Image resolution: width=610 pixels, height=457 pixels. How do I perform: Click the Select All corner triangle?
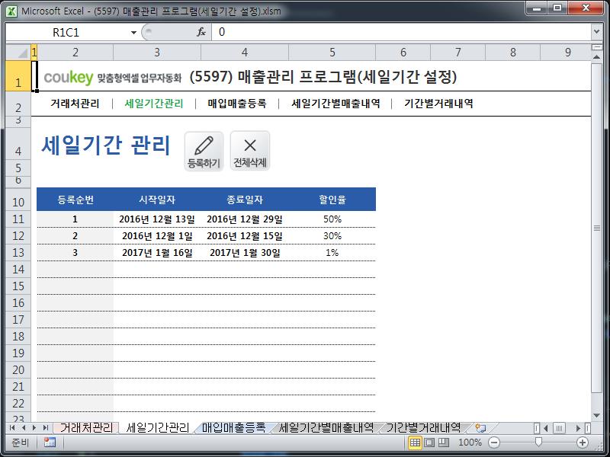click(18, 52)
